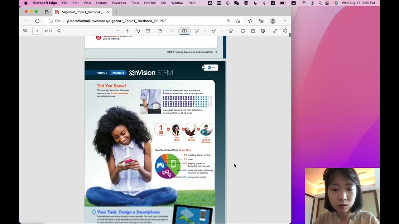Refresh the current page
Screen dimensions: 399x224
(37, 21)
